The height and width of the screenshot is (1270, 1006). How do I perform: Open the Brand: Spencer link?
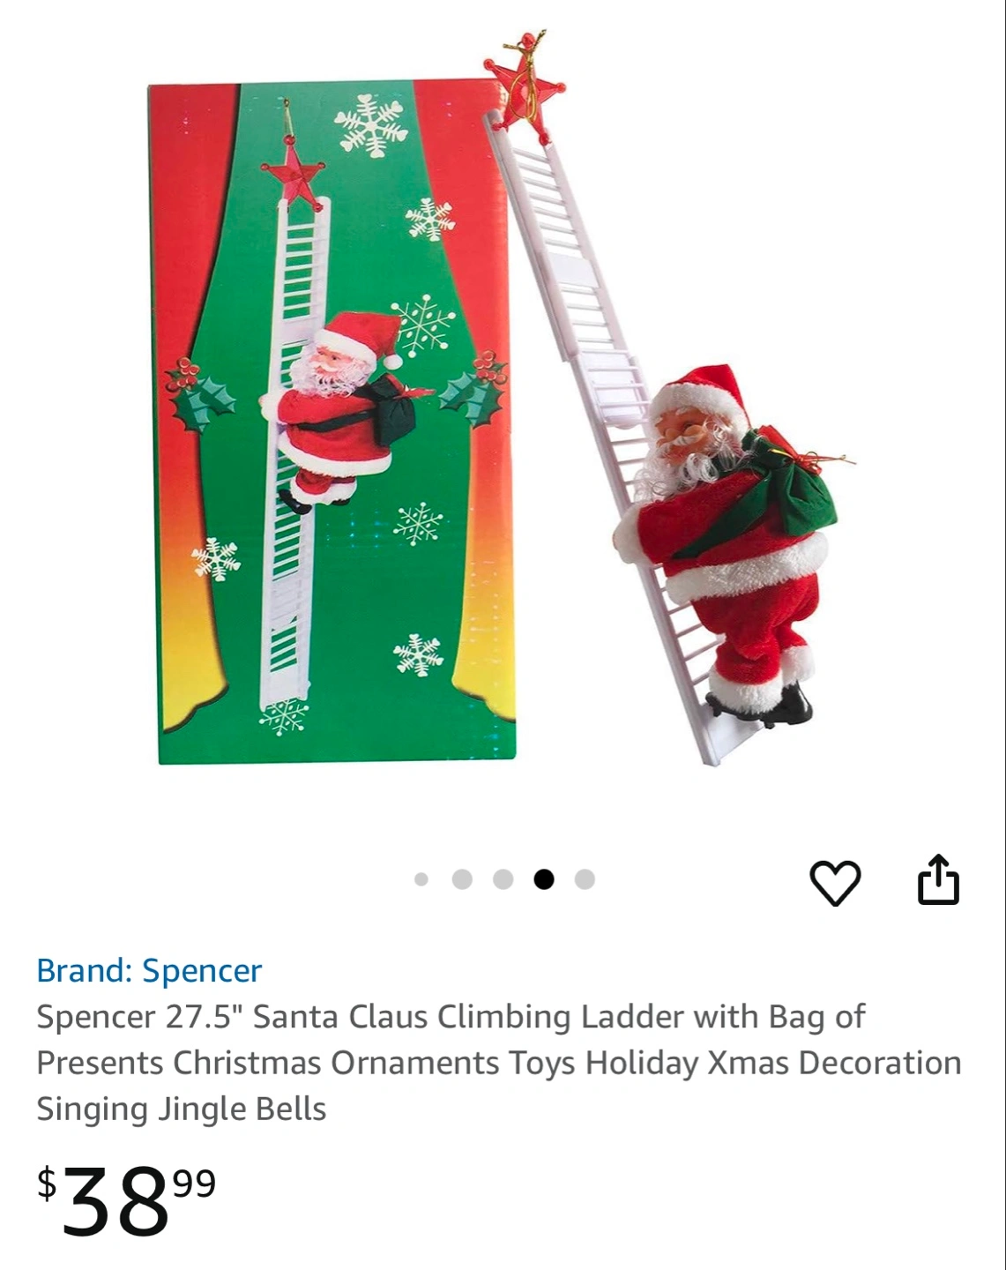tap(149, 970)
